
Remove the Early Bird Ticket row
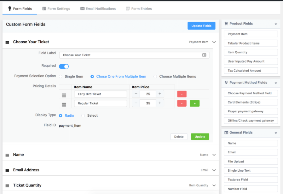(182, 94)
